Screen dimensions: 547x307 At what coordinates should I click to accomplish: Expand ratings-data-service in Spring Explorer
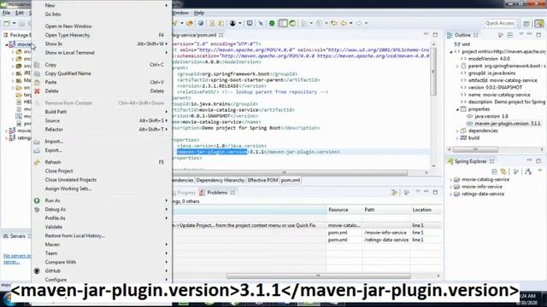point(451,194)
